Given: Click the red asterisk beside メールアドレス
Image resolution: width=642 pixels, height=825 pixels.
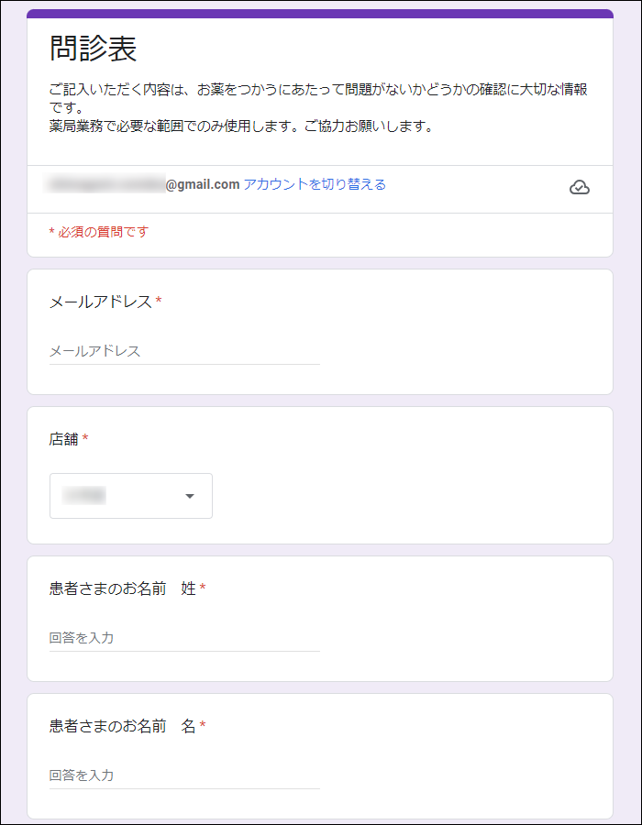Looking at the screenshot, I should pos(159,302).
